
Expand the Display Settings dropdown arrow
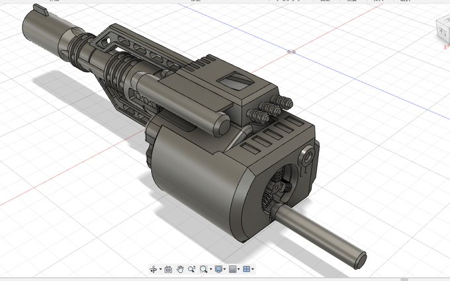pyautogui.click(x=224, y=269)
